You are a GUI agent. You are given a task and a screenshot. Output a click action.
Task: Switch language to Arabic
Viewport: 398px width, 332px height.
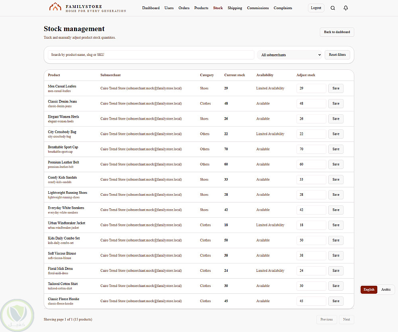click(x=386, y=289)
